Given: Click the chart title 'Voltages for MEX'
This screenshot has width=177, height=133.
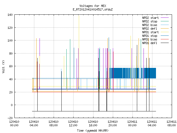Looking at the screenshot, I should click(x=93, y=6).
